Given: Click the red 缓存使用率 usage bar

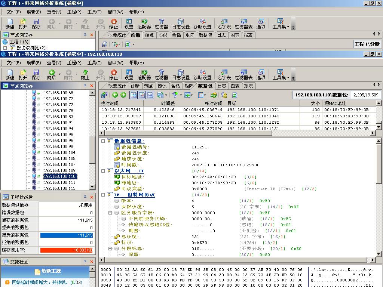Looking at the screenshot, I should point(66,250).
